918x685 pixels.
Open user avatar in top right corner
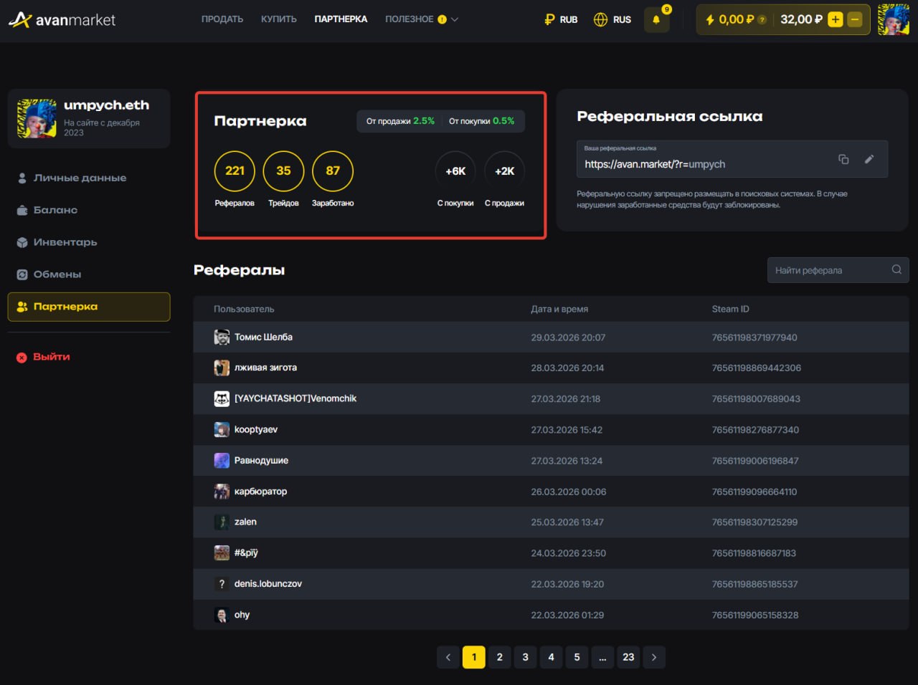pos(893,19)
